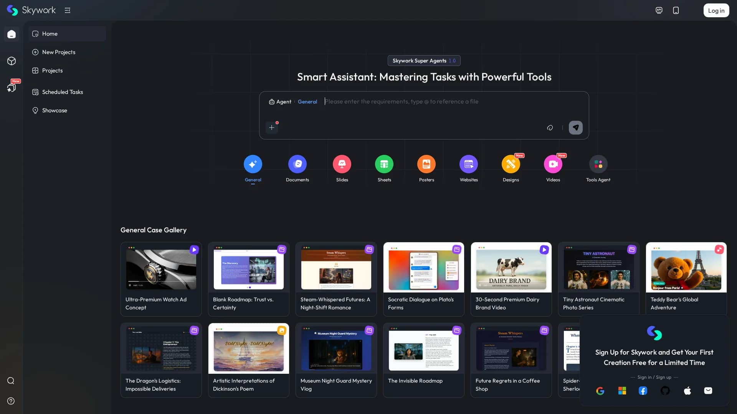Select the Documents agent icon
This screenshot has width=737, height=414.
[x=297, y=164]
